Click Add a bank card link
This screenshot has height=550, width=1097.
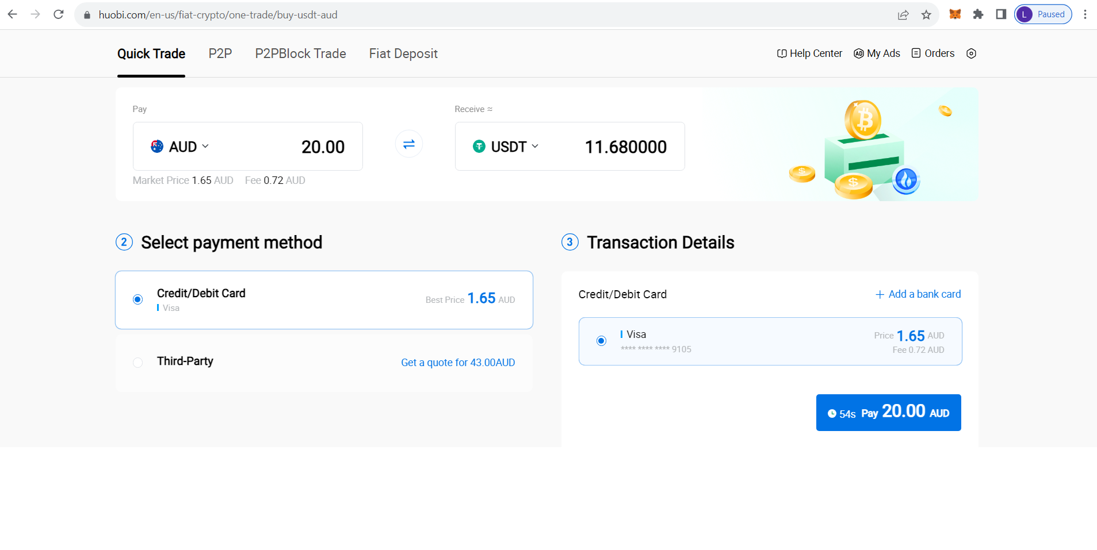pyautogui.click(x=918, y=294)
